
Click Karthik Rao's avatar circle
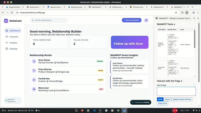pos(34,80)
